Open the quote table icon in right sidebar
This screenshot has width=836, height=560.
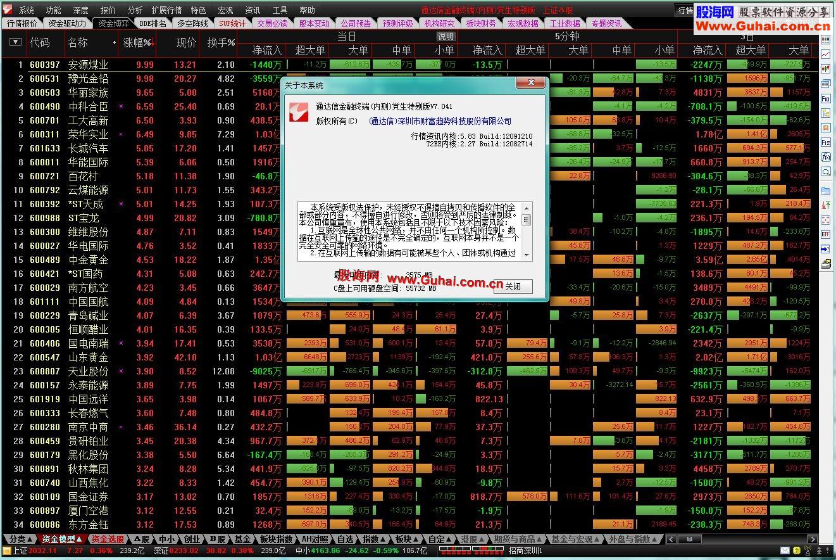[825, 40]
